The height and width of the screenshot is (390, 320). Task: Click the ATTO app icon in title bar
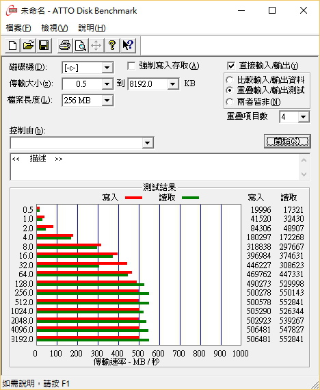click(12, 11)
